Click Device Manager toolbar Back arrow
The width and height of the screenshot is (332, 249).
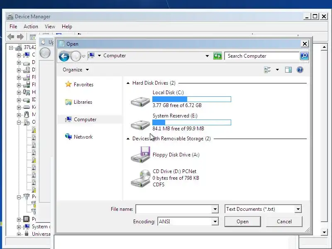pos(11,37)
